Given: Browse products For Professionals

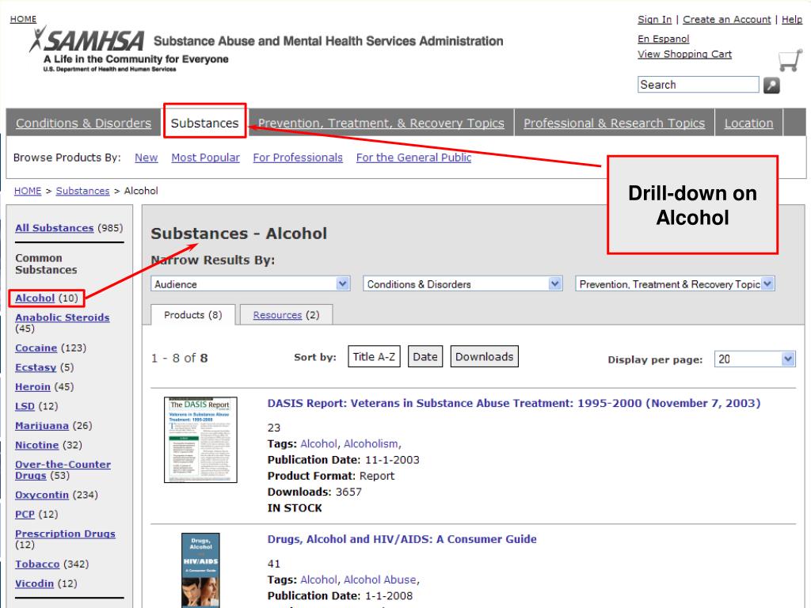Looking at the screenshot, I should click(298, 158).
